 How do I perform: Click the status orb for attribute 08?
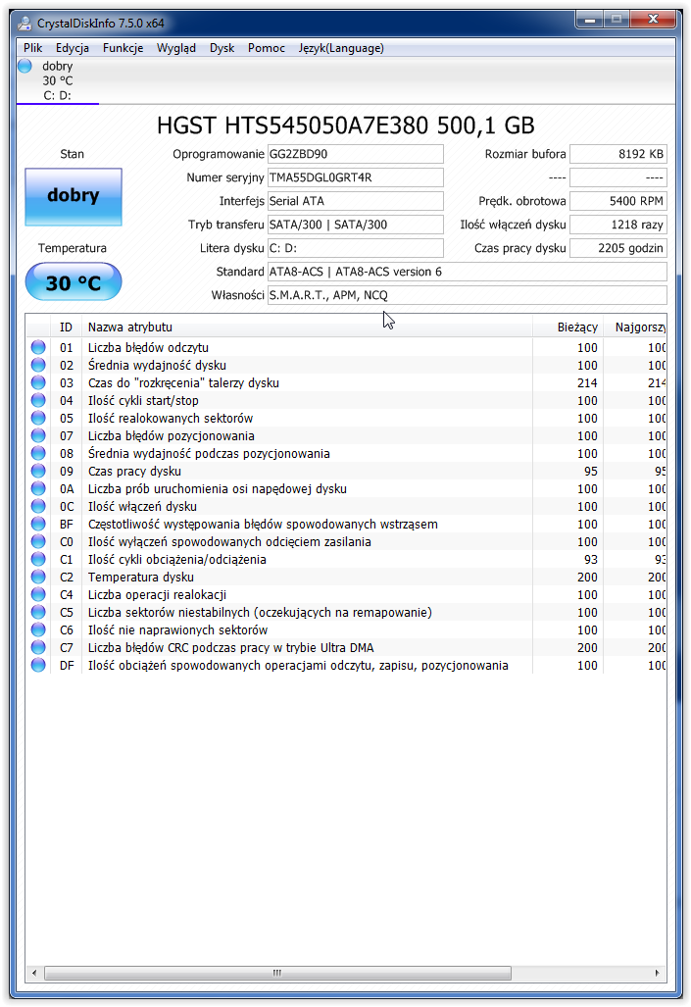click(38, 453)
